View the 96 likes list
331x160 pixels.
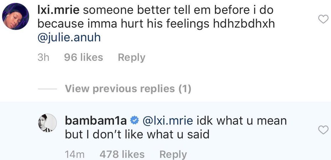click(83, 57)
